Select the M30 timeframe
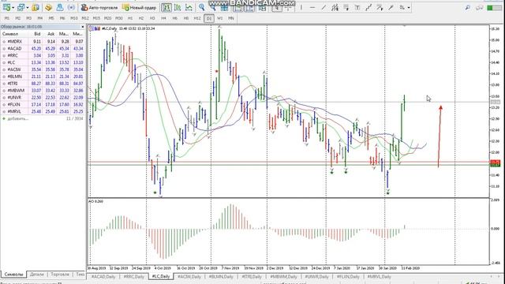 pos(119,18)
